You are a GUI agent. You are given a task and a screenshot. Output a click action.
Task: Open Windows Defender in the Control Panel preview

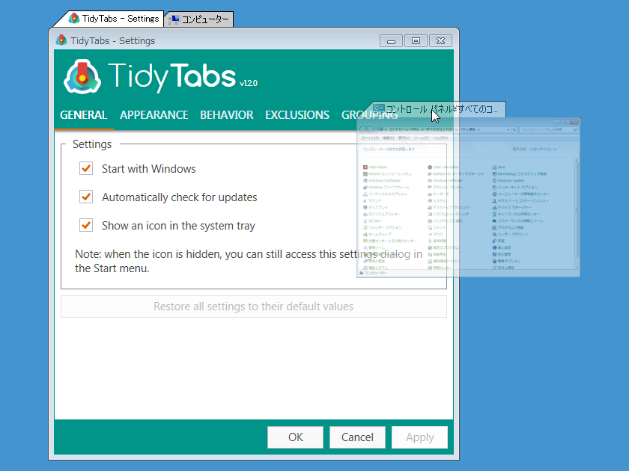445,181
